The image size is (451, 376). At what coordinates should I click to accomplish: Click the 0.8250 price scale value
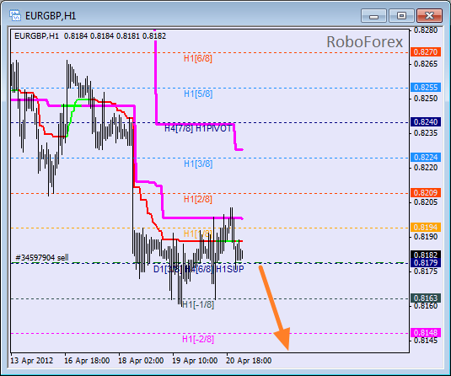tap(426, 99)
